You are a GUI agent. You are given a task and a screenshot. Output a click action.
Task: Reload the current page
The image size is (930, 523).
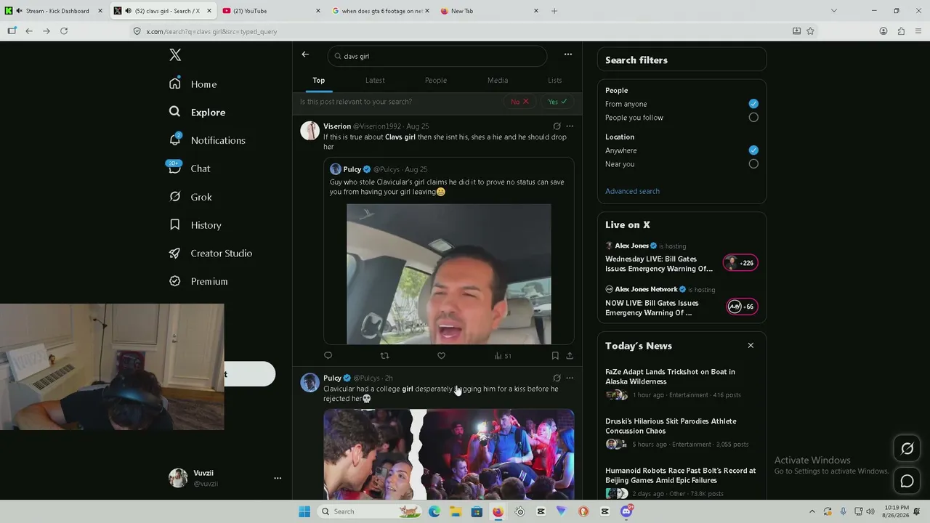[64, 31]
